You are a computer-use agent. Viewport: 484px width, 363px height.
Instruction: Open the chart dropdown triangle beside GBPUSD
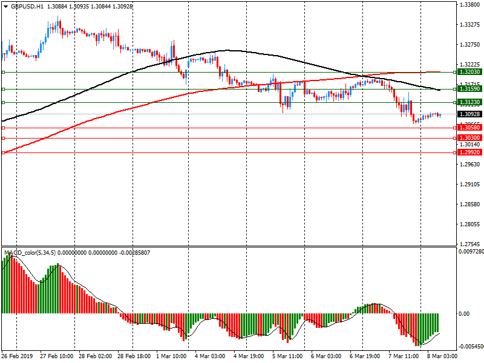click(x=6, y=6)
